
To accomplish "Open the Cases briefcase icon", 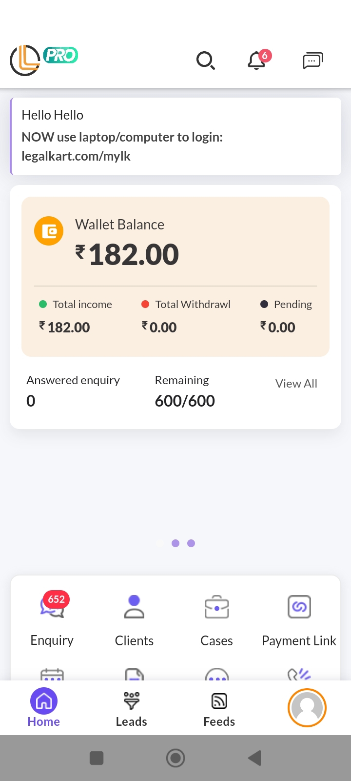I will [216, 608].
